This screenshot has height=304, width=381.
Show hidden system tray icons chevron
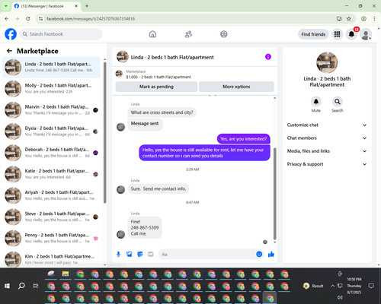(x=332, y=286)
